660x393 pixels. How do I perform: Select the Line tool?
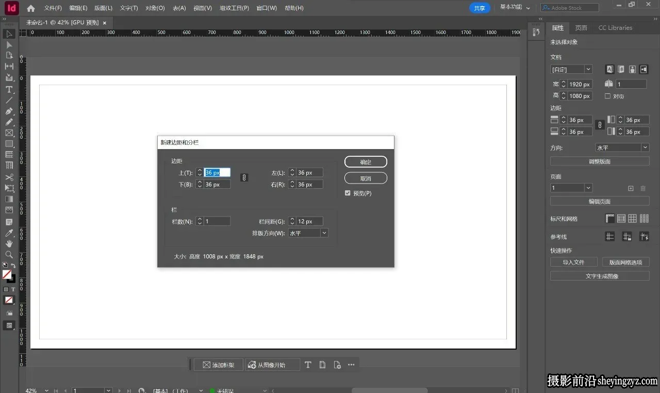tap(9, 100)
